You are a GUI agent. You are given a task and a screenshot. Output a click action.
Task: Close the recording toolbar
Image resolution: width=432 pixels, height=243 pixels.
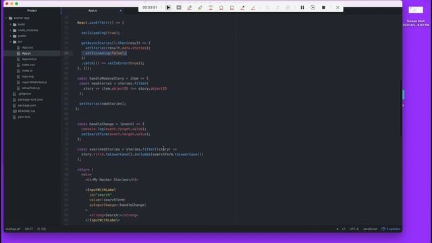[x=337, y=7]
